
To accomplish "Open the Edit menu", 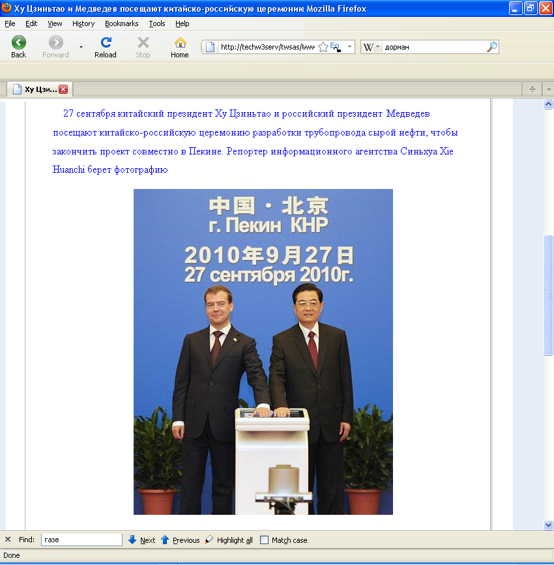I will [31, 23].
